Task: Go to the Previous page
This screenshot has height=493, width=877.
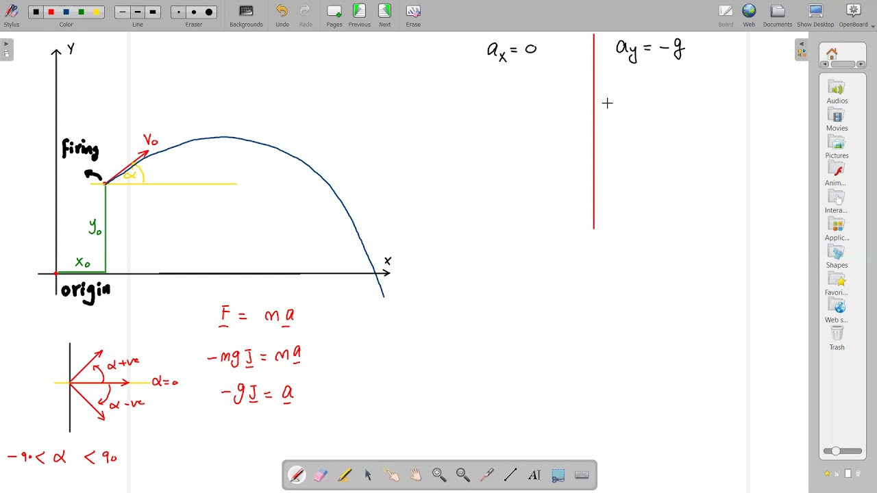Action: click(x=359, y=15)
